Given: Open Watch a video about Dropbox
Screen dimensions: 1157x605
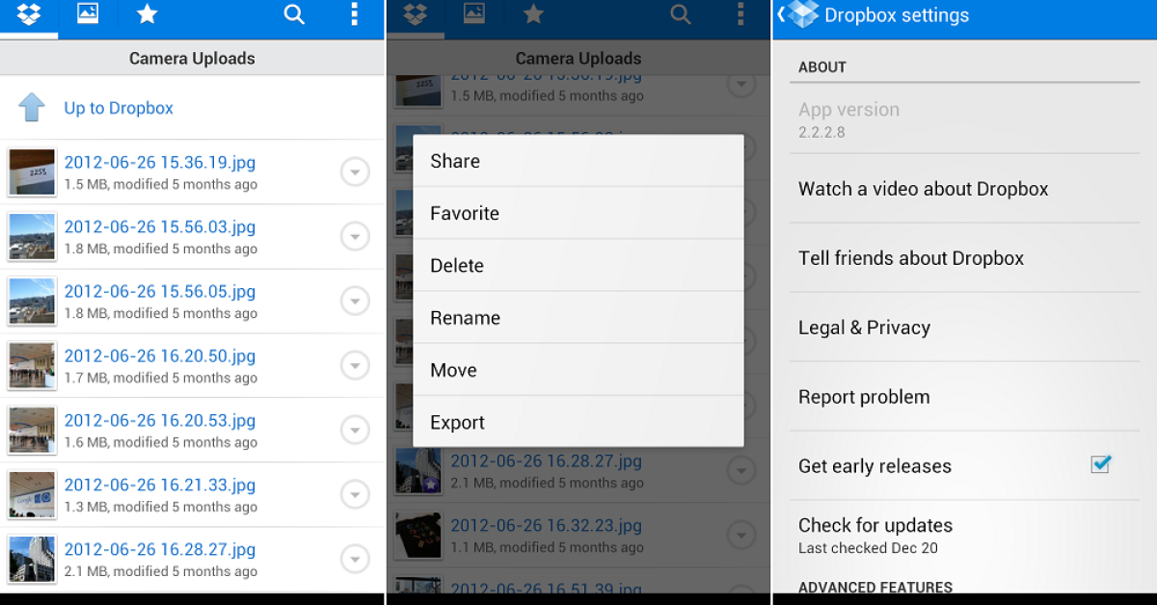Looking at the screenshot, I should [x=923, y=189].
